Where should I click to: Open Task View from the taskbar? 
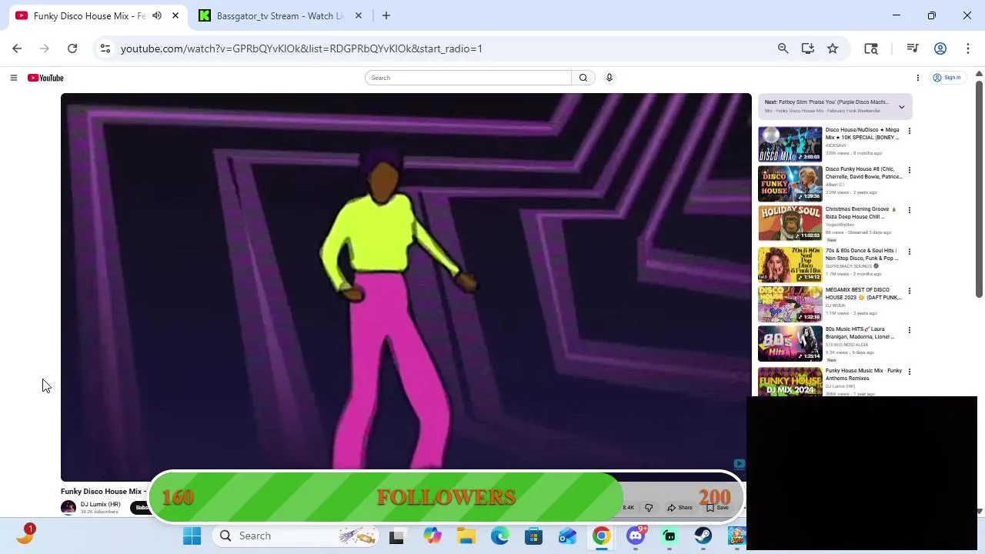(x=396, y=536)
